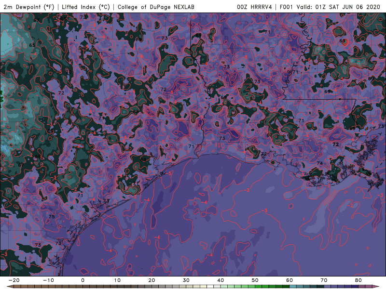Image resolution: width=386 pixels, height=289 pixels.
Task: Click the "50" color scale label
Action: coord(255,280)
